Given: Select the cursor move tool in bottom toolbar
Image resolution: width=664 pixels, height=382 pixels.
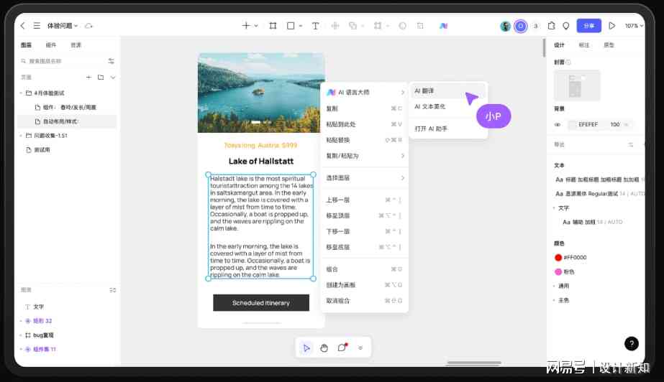Looking at the screenshot, I should pos(306,348).
